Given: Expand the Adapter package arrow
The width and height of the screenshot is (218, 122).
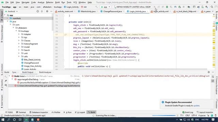Looking at the screenshot, I should pos(19,34).
